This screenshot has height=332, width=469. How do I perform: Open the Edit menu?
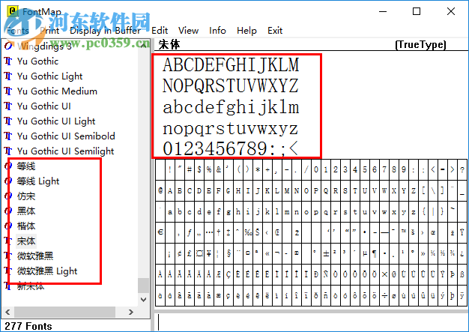160,31
